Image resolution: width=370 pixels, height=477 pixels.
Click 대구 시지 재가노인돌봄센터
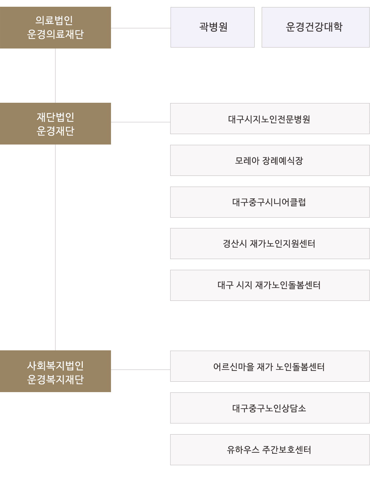tap(270, 285)
